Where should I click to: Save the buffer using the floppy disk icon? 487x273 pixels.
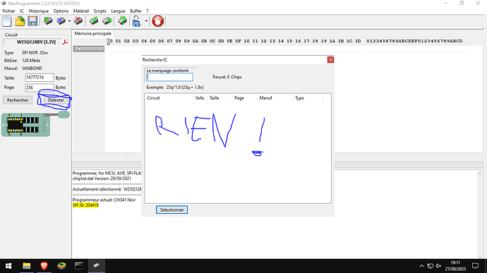32,21
